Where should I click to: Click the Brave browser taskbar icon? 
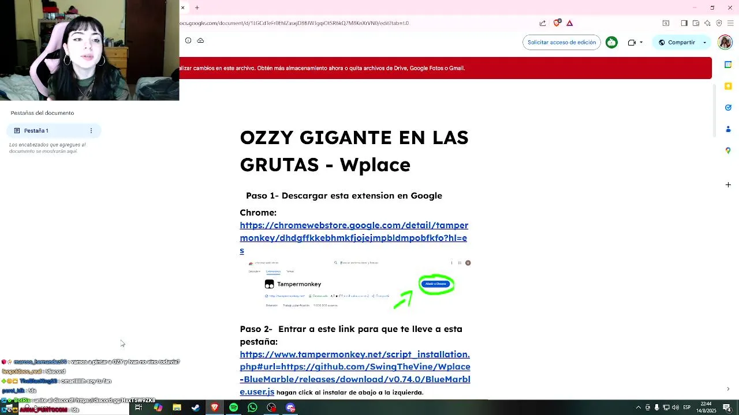point(215,408)
